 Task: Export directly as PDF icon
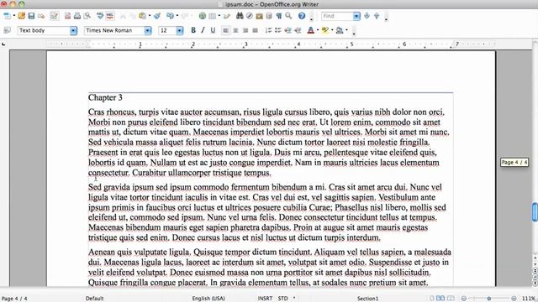point(67,16)
